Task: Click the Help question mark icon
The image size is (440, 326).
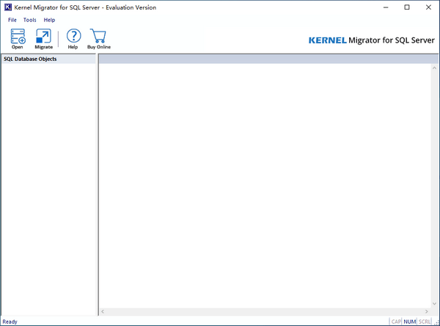Action: [x=73, y=37]
